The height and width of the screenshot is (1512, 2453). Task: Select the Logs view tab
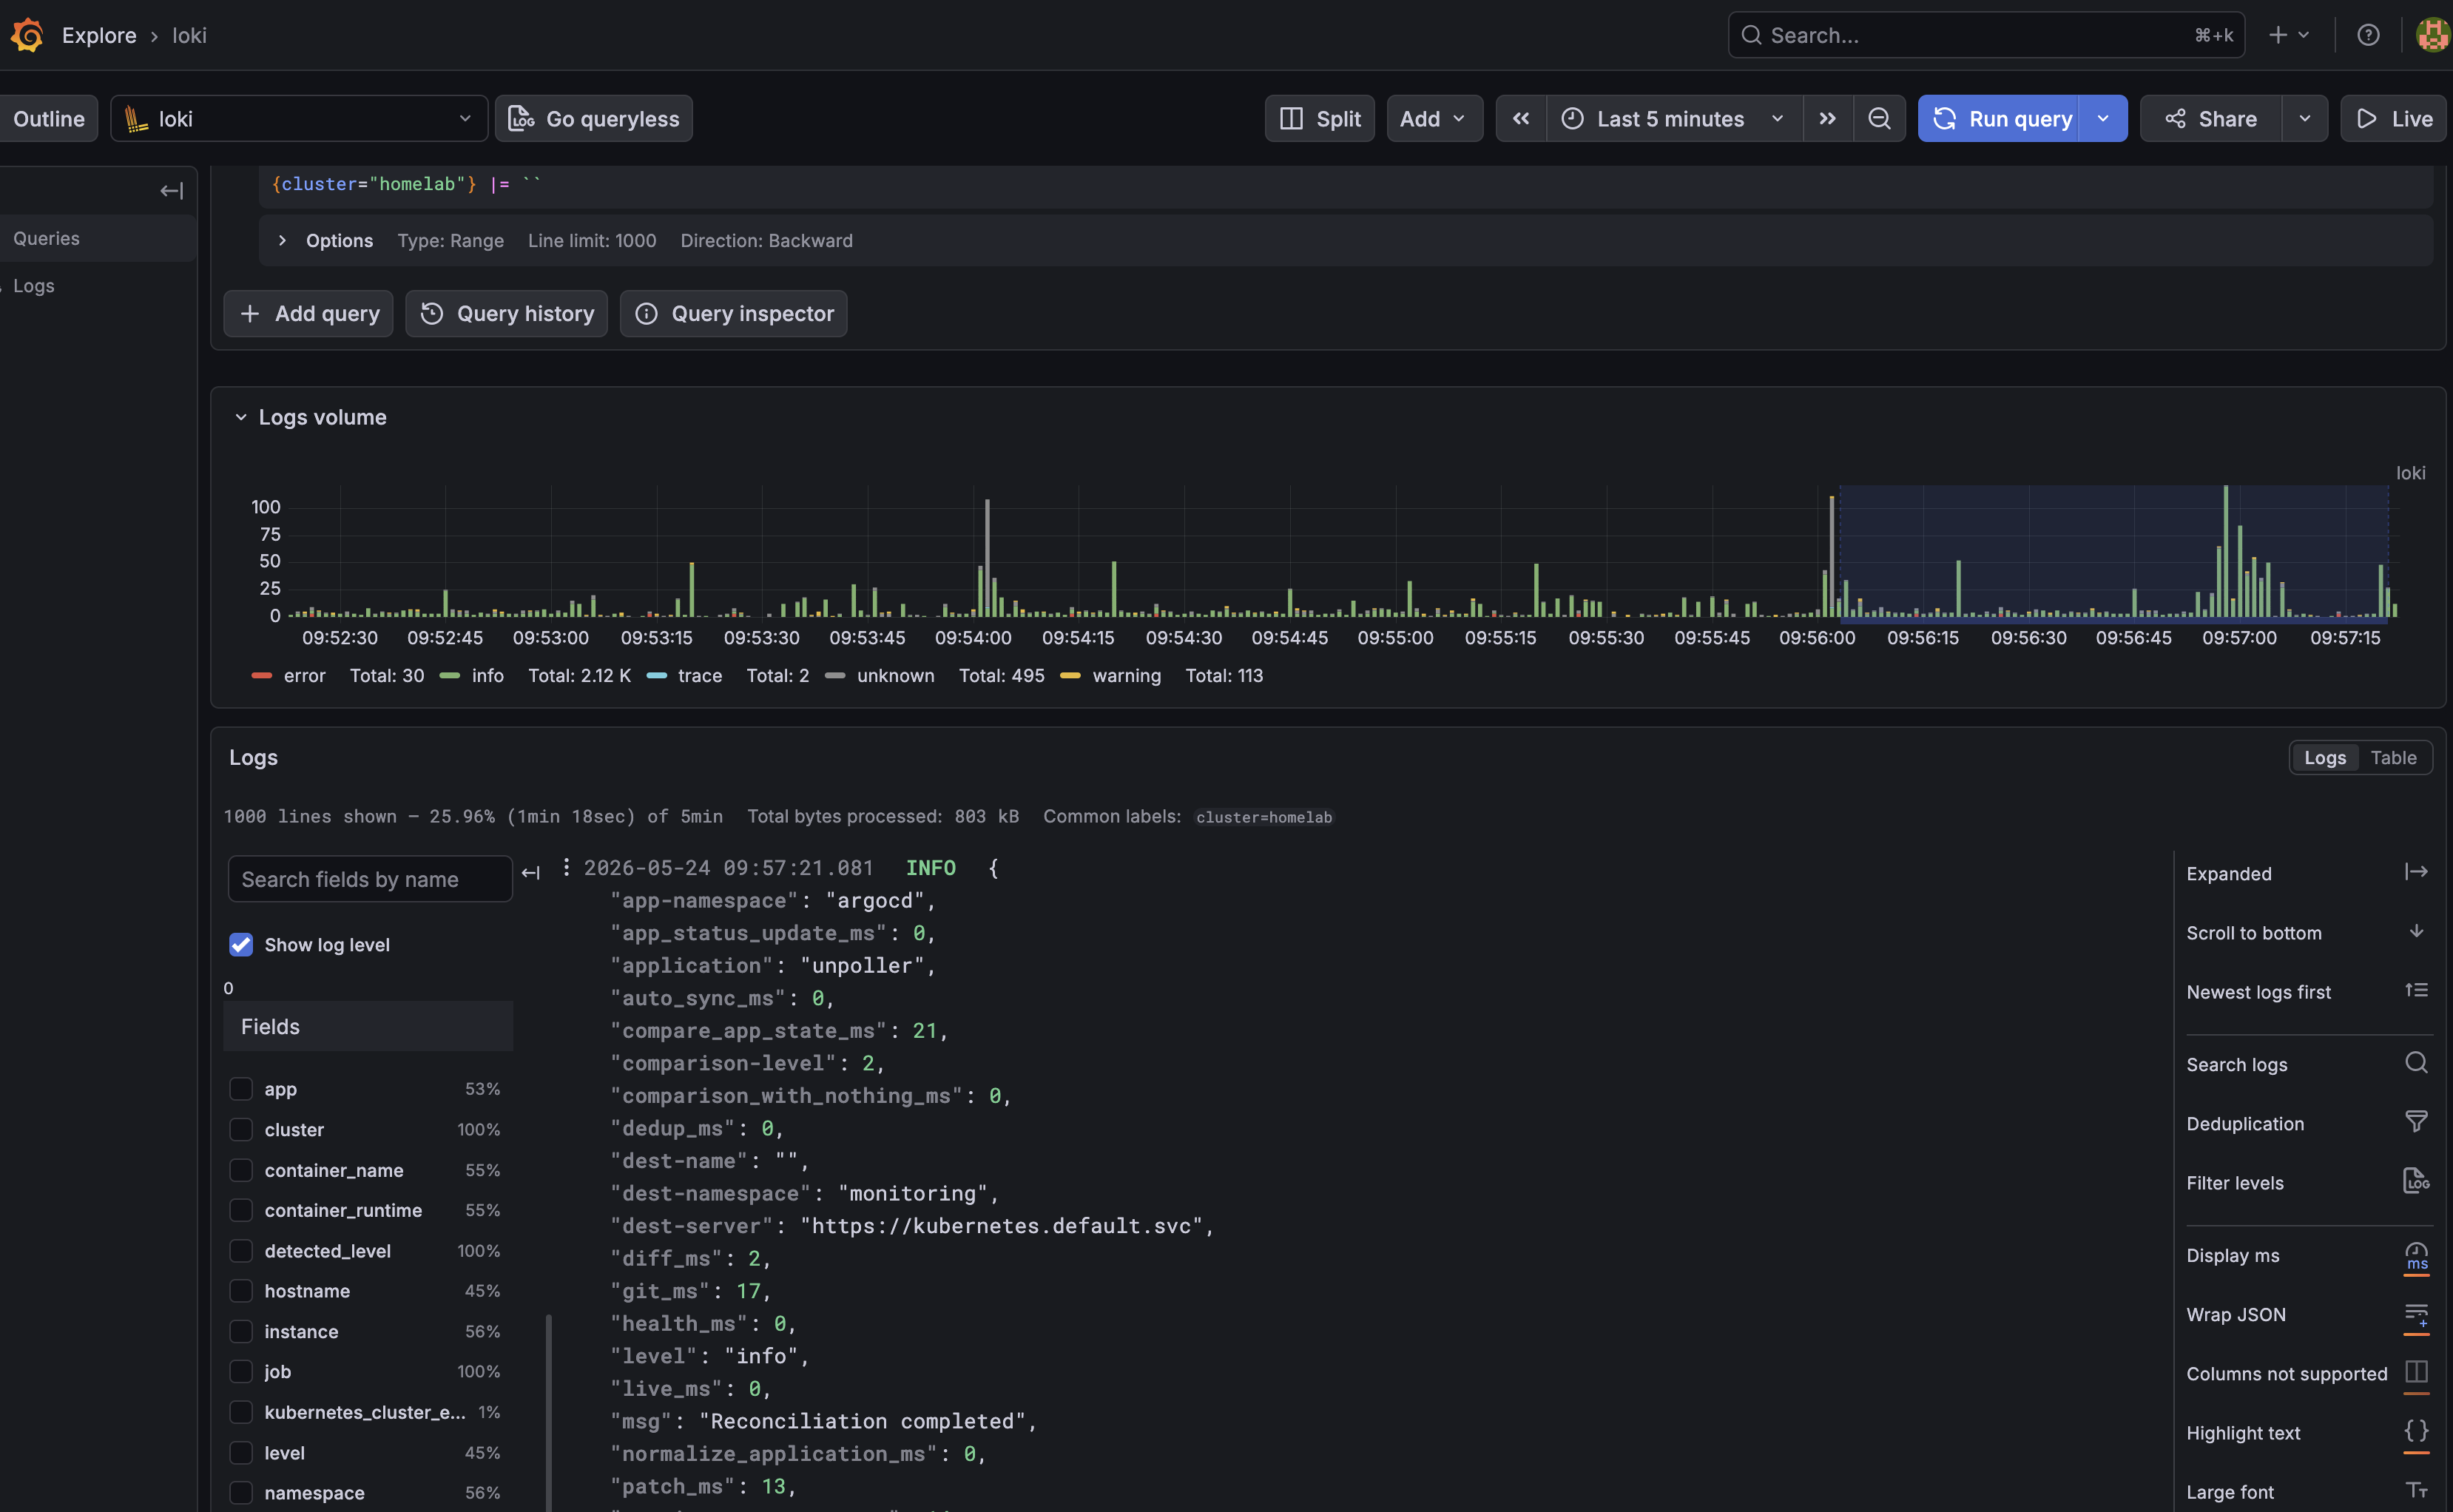2325,758
